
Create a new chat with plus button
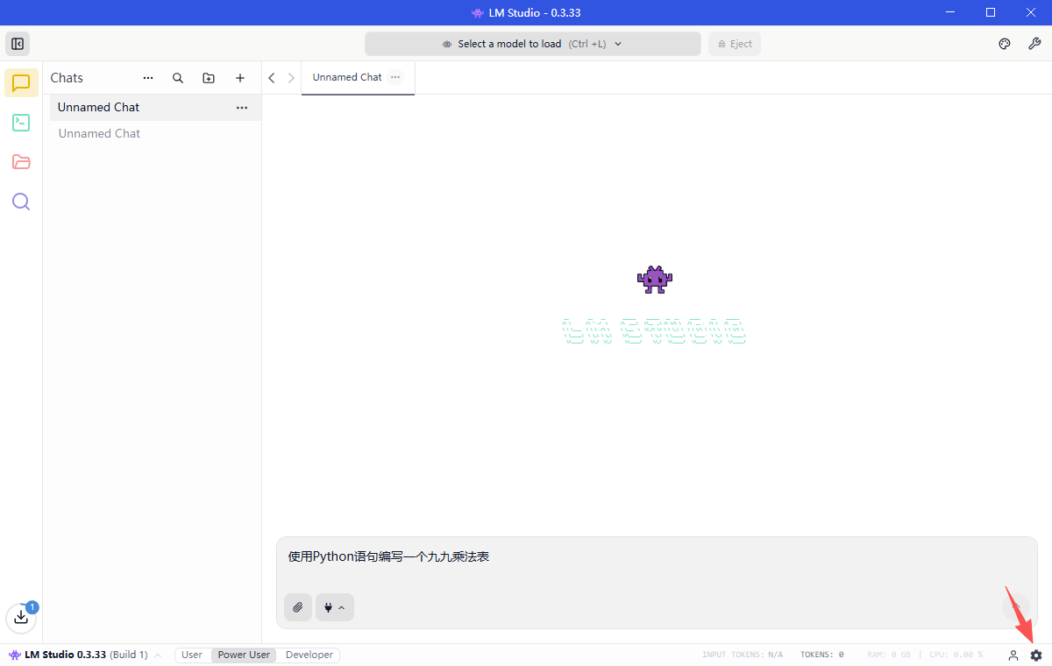tap(240, 78)
